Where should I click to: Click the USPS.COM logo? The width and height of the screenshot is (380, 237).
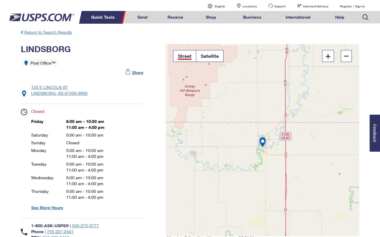click(42, 17)
